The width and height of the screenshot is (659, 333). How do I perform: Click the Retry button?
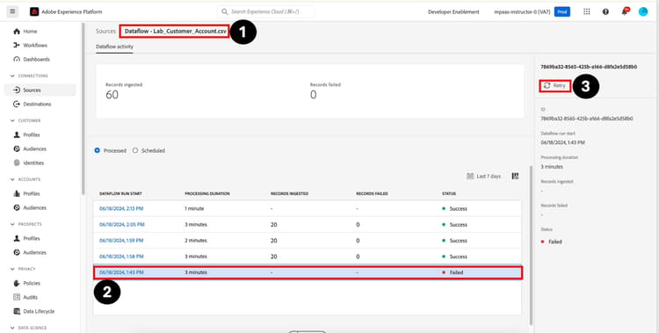pos(554,85)
